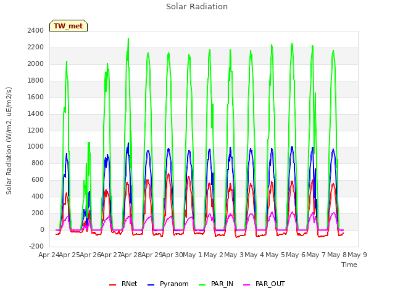The height and width of the screenshot is (296, 395).
Task: Click the Apr 27 x-axis label
Action: coord(110,255)
